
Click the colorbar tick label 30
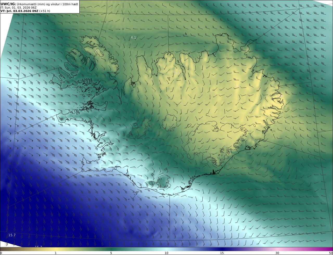[x=277, y=253]
